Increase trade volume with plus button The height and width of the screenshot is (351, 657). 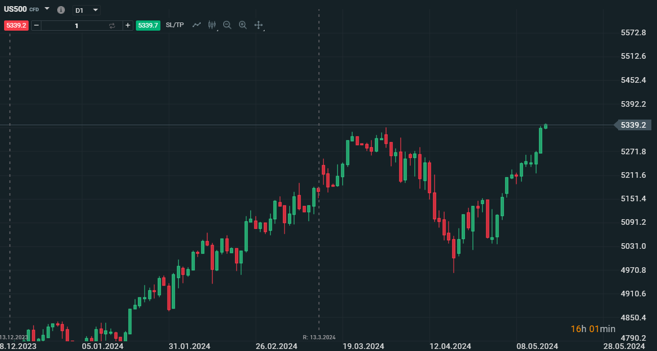point(128,25)
